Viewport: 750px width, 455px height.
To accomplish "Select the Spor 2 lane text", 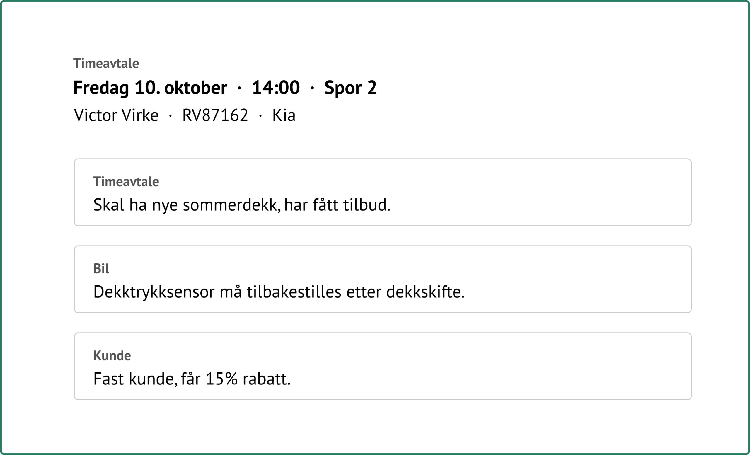I will 350,88.
